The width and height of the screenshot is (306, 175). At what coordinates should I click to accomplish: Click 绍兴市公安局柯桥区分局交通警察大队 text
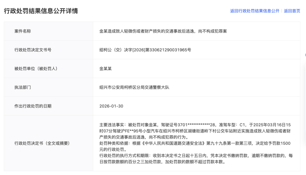coord(134,87)
